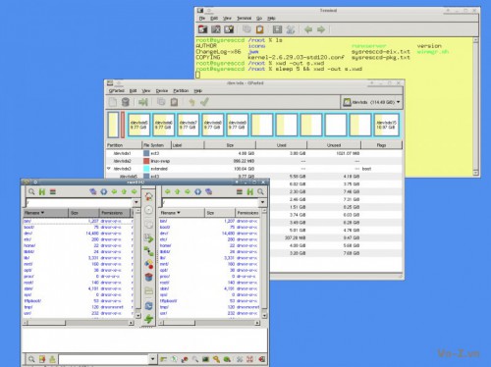Open the window menu icon on GParted titlebar
This screenshot has width=491, height=367.
tap(110, 83)
